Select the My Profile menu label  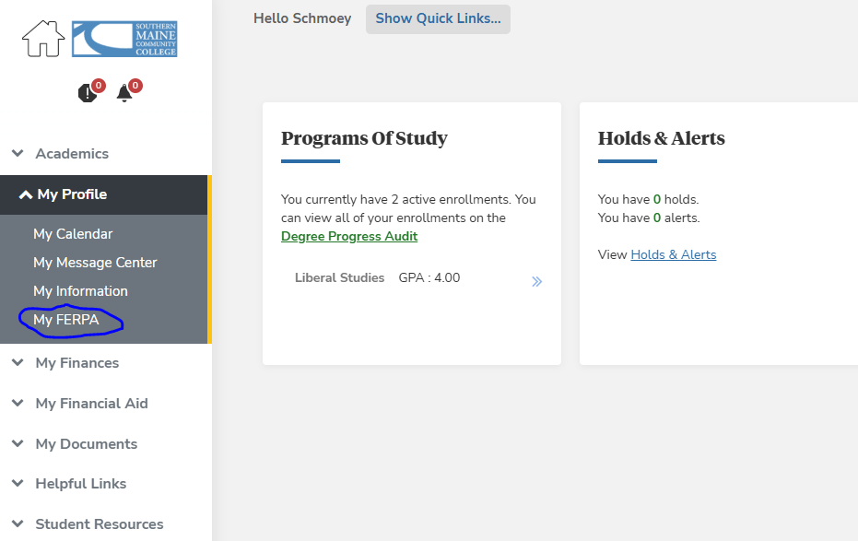click(x=72, y=194)
